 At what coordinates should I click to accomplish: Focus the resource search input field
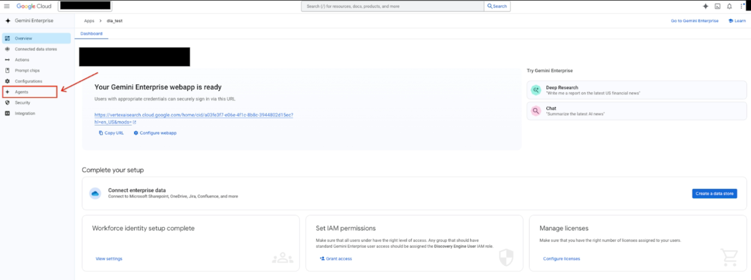point(393,7)
